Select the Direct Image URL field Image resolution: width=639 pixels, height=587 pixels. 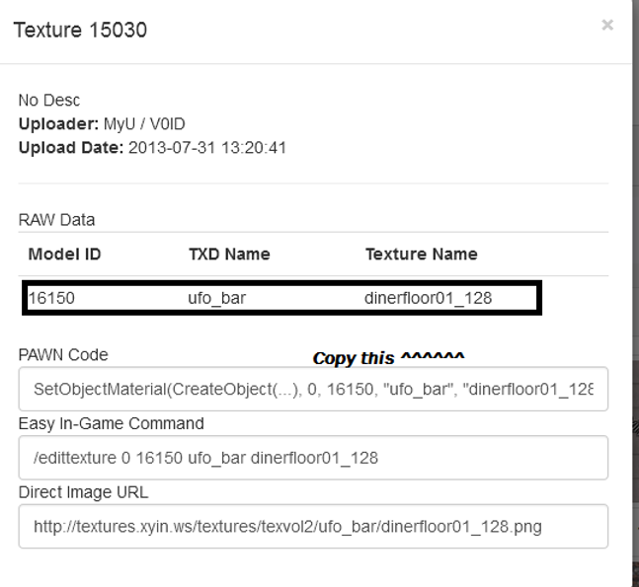313,527
